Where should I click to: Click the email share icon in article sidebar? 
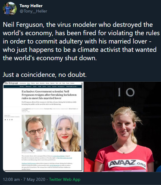[x=12, y=120]
